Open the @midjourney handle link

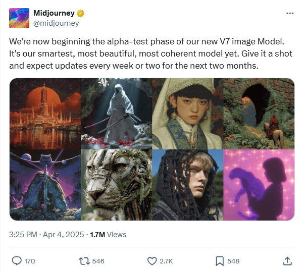56,23
